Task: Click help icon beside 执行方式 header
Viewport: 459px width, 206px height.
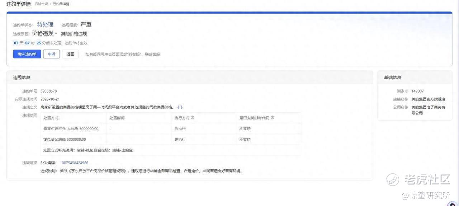Action: 192,118
